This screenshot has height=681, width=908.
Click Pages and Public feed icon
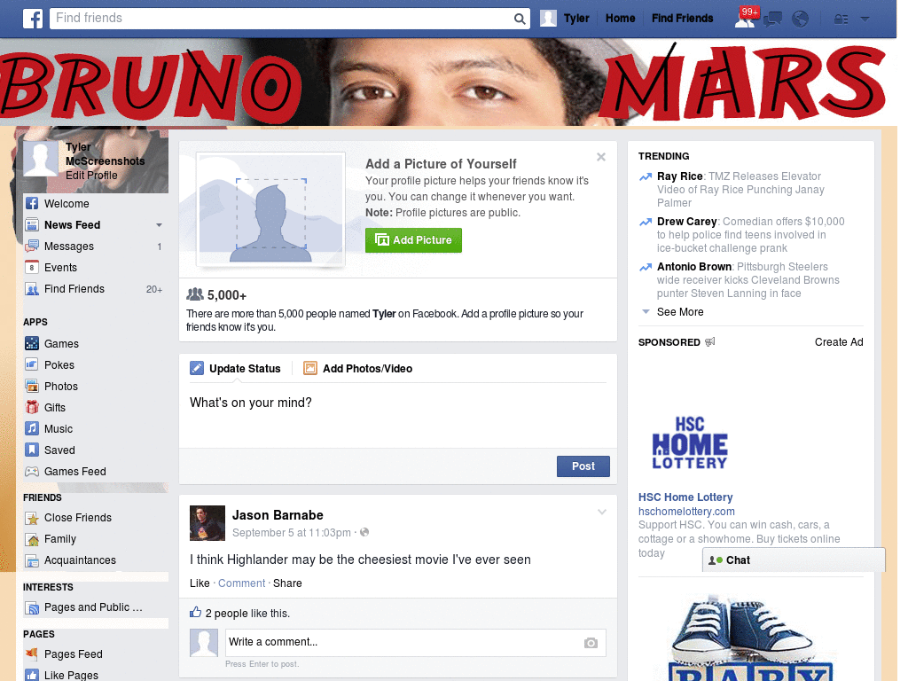[x=32, y=607]
